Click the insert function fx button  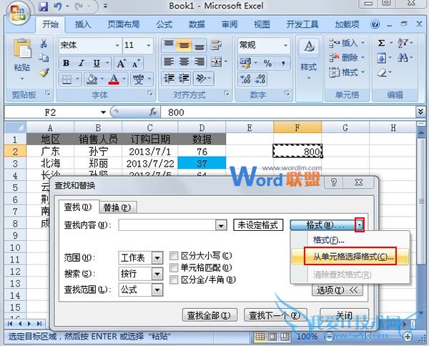pos(153,112)
